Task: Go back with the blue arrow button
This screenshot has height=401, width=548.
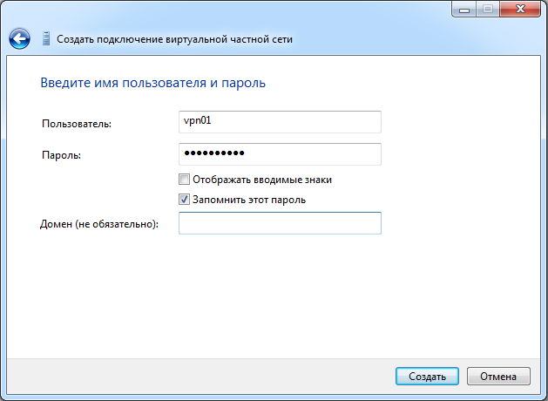Action: 19,39
